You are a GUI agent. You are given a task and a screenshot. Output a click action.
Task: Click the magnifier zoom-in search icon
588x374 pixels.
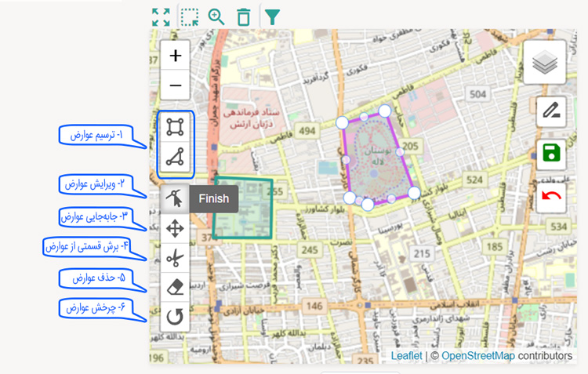click(x=216, y=16)
